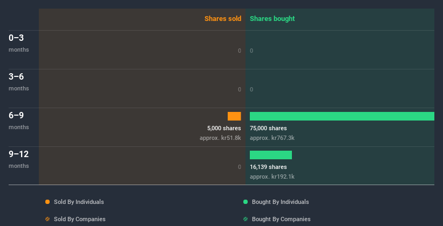443x226 pixels.
Task: Click the green Bought By Individuals legend dot
Action: [x=246, y=202]
